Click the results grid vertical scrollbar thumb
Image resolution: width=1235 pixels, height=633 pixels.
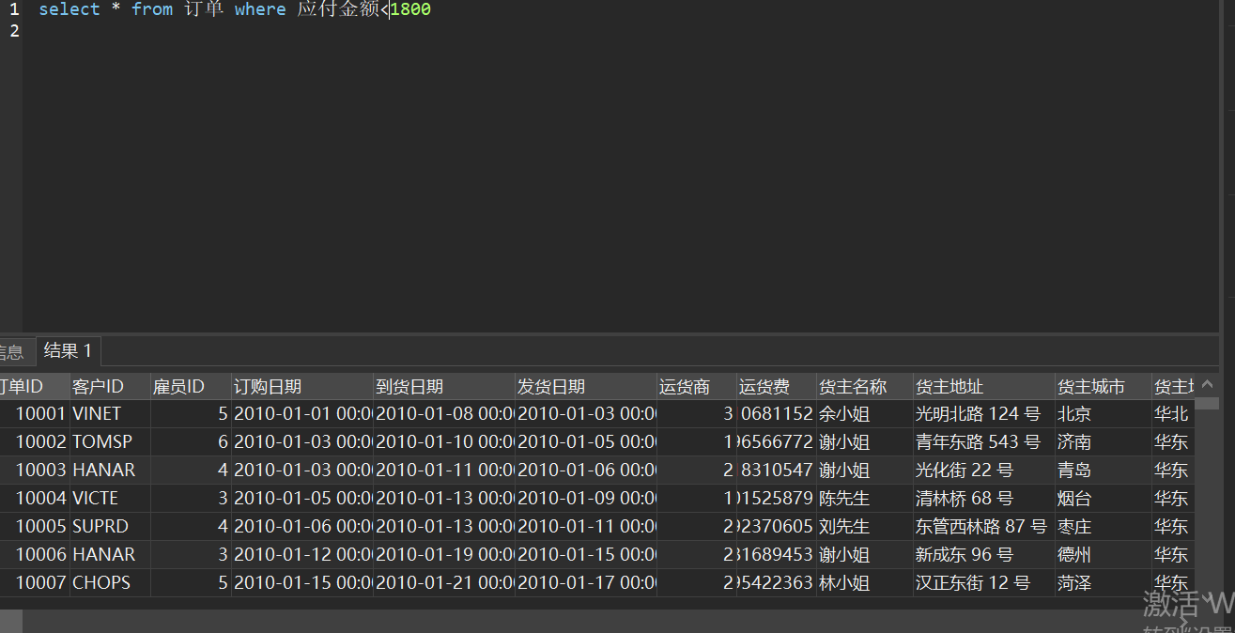[x=1207, y=405]
